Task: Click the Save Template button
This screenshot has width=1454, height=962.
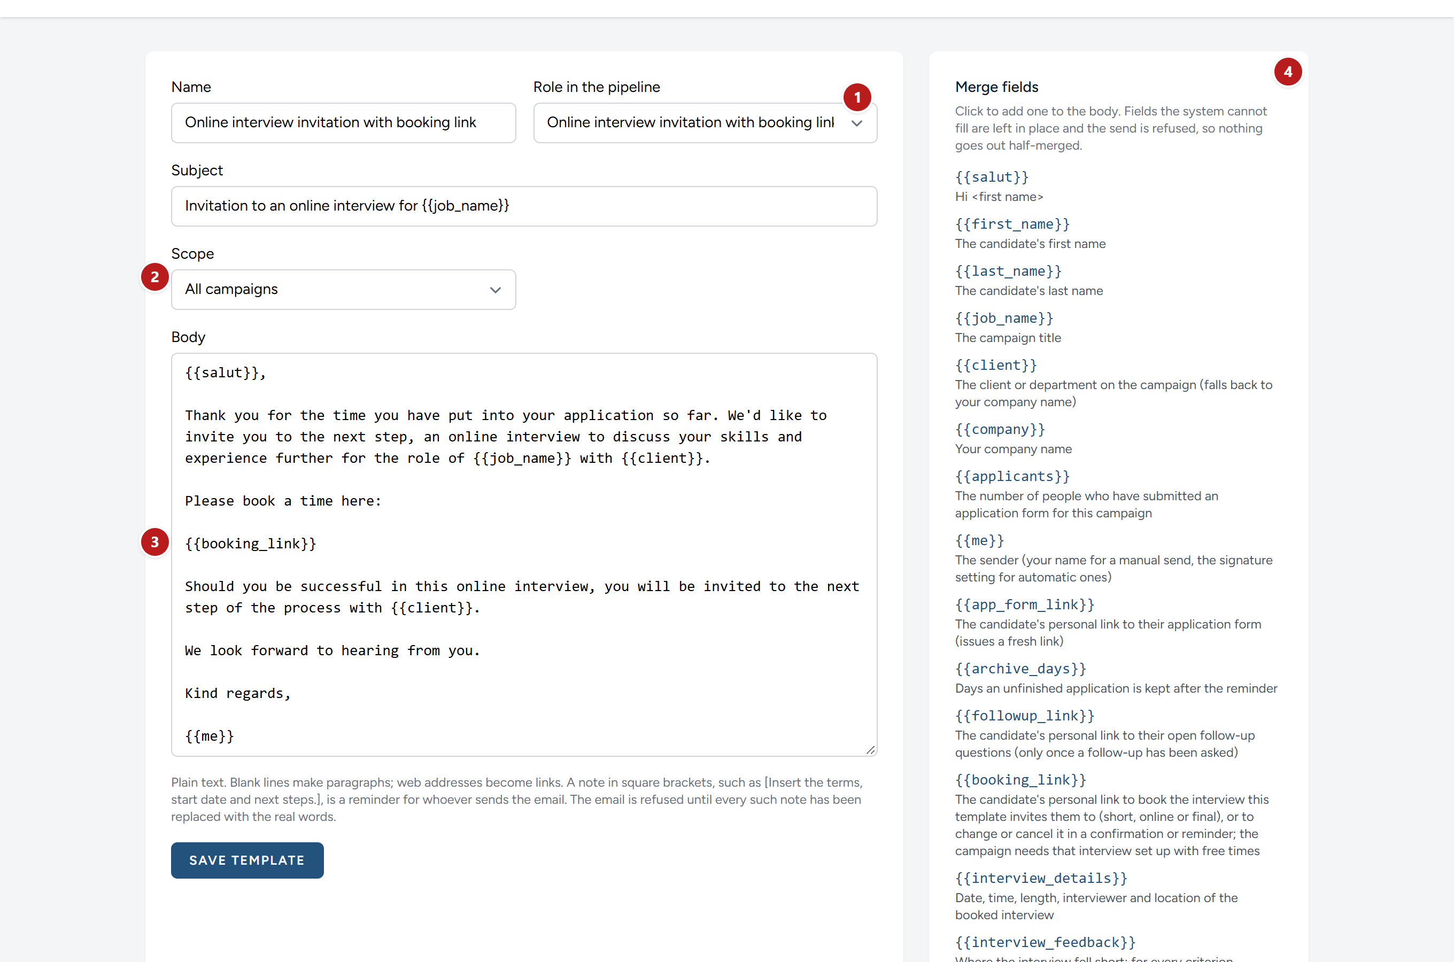Action: click(248, 860)
